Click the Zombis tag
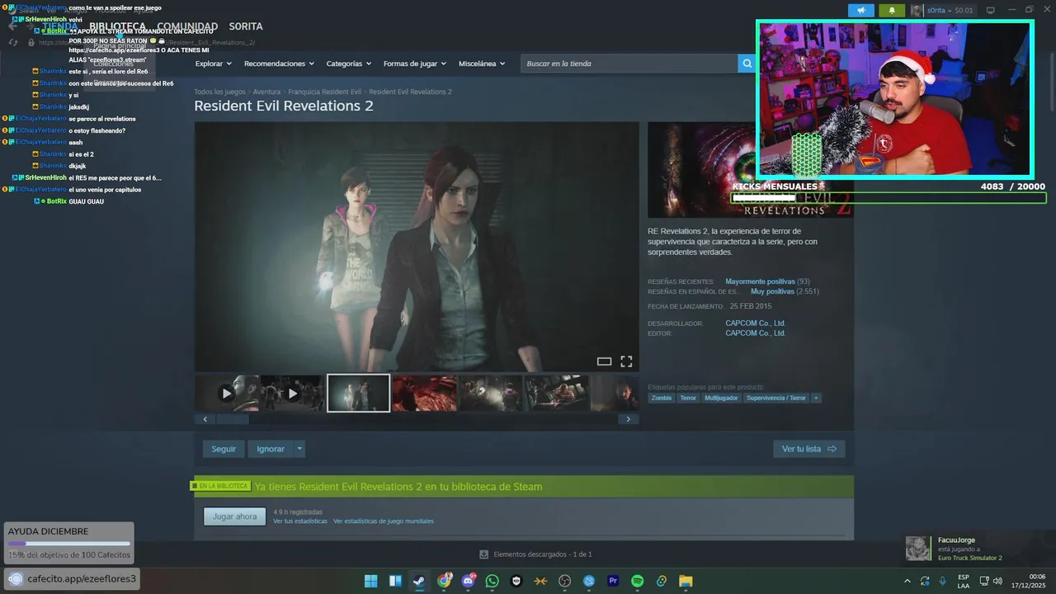Image resolution: width=1056 pixels, height=594 pixels. pos(662,398)
